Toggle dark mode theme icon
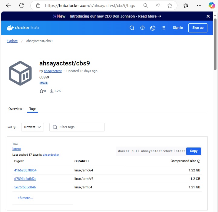The image size is (218, 212). coord(153,28)
